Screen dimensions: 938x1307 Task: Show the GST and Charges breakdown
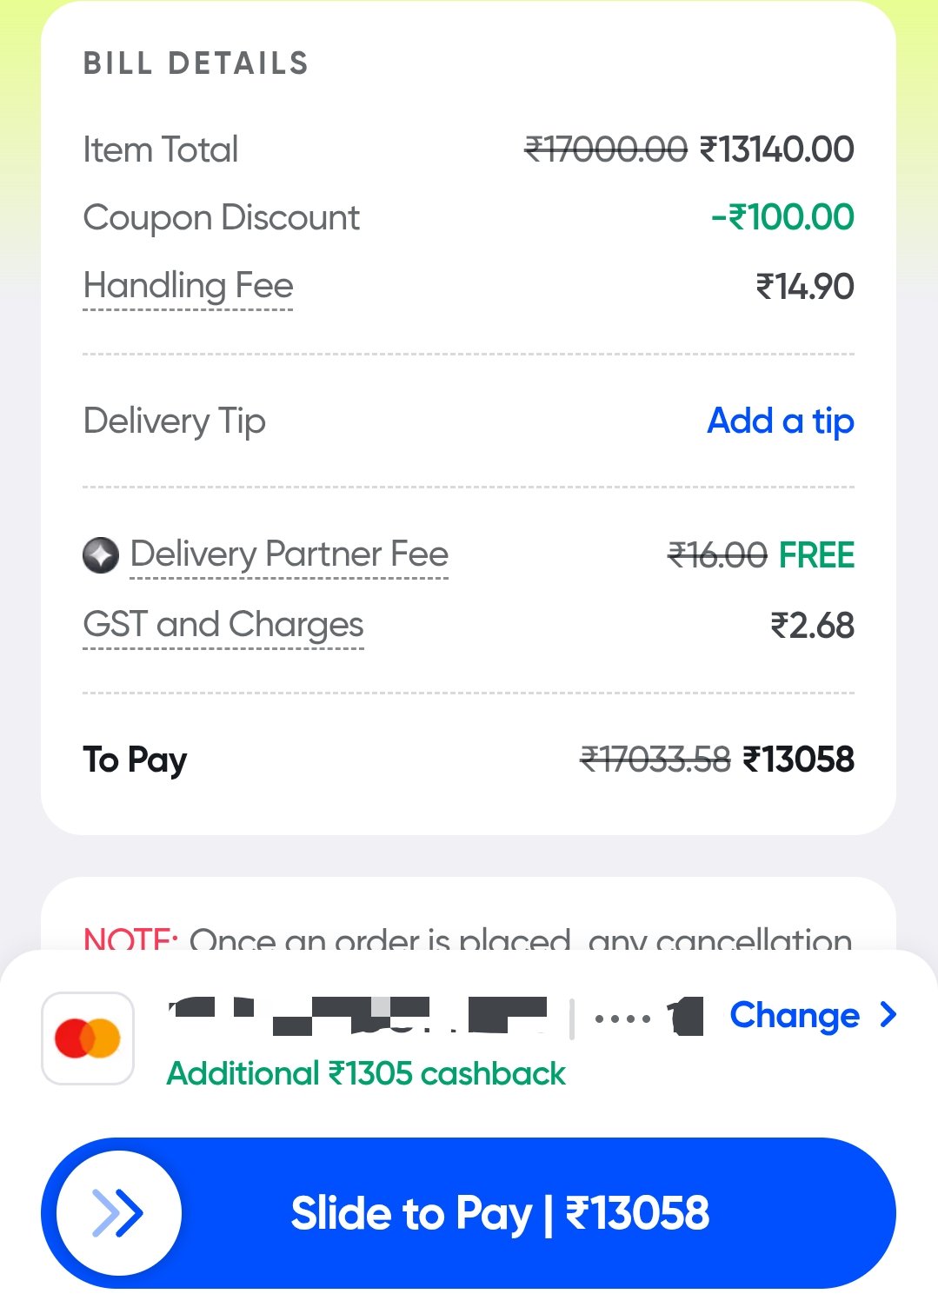click(223, 625)
